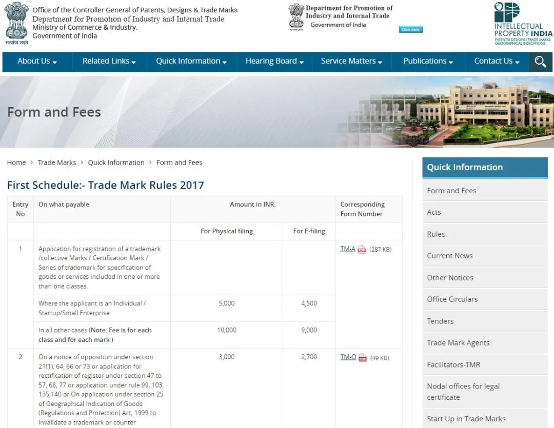Viewport: 554px width, 428px height.
Task: Expand the Hearing Board dropdown menu
Action: pyautogui.click(x=274, y=61)
